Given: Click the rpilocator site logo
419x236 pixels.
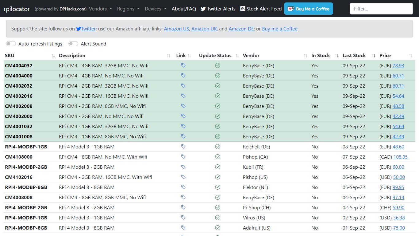Looking at the screenshot, I should click(x=17, y=9).
